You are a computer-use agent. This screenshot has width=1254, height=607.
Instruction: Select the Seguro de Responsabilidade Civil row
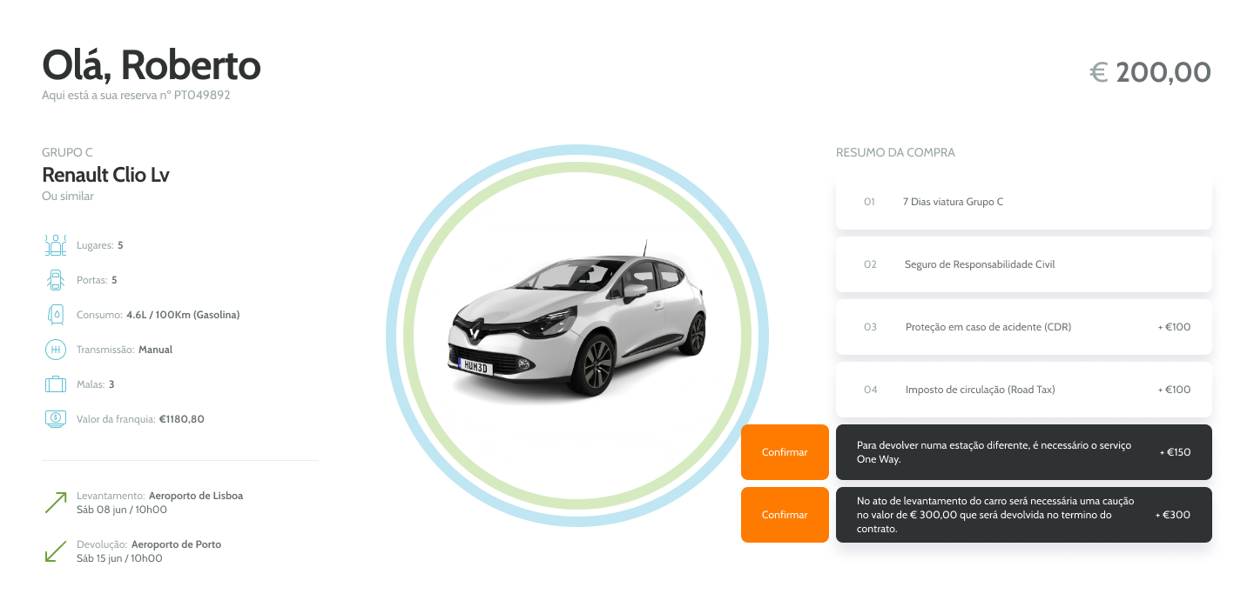pyautogui.click(x=1024, y=264)
